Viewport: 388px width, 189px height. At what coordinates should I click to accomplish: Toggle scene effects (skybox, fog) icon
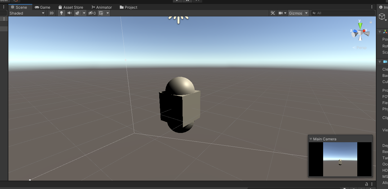(x=78, y=13)
